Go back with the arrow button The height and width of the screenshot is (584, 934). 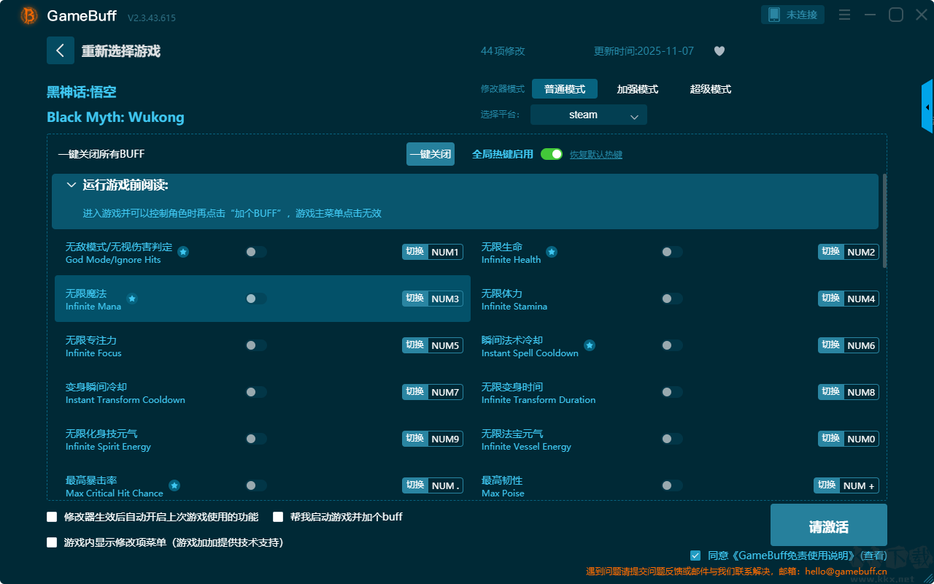click(61, 50)
